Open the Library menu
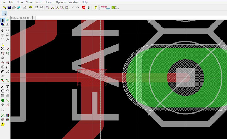Image resolution: width=227 pixels, height=139 pixels. tap(49, 2)
